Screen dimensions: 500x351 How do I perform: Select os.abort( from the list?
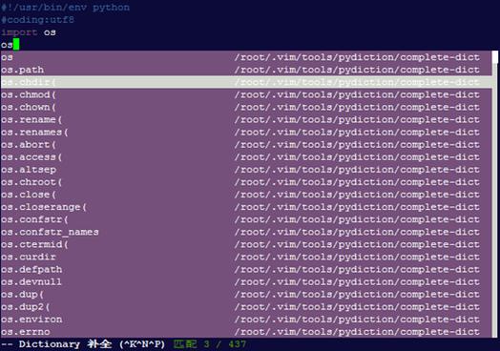tap(246, 144)
